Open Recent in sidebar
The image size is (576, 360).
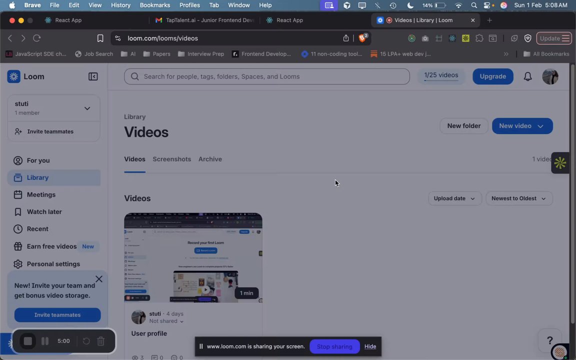[x=53, y=229]
